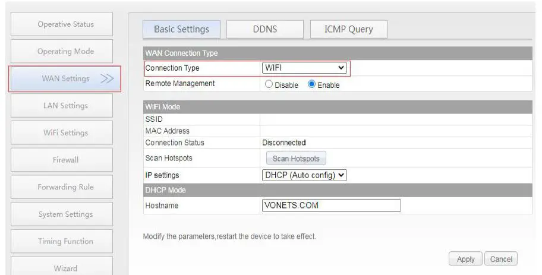Click the Cancel button
This screenshot has width=542, height=275.
coord(501,259)
